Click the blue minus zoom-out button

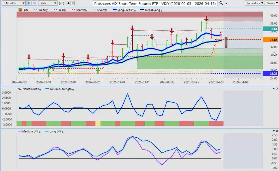coord(34,3)
